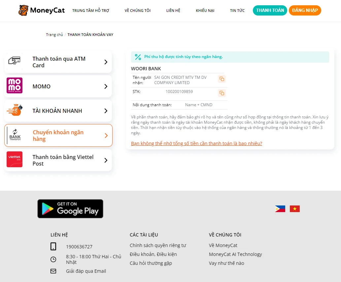Screen dimensions: 341x282
Task: Click the envelope email icon
Action: [53, 271]
